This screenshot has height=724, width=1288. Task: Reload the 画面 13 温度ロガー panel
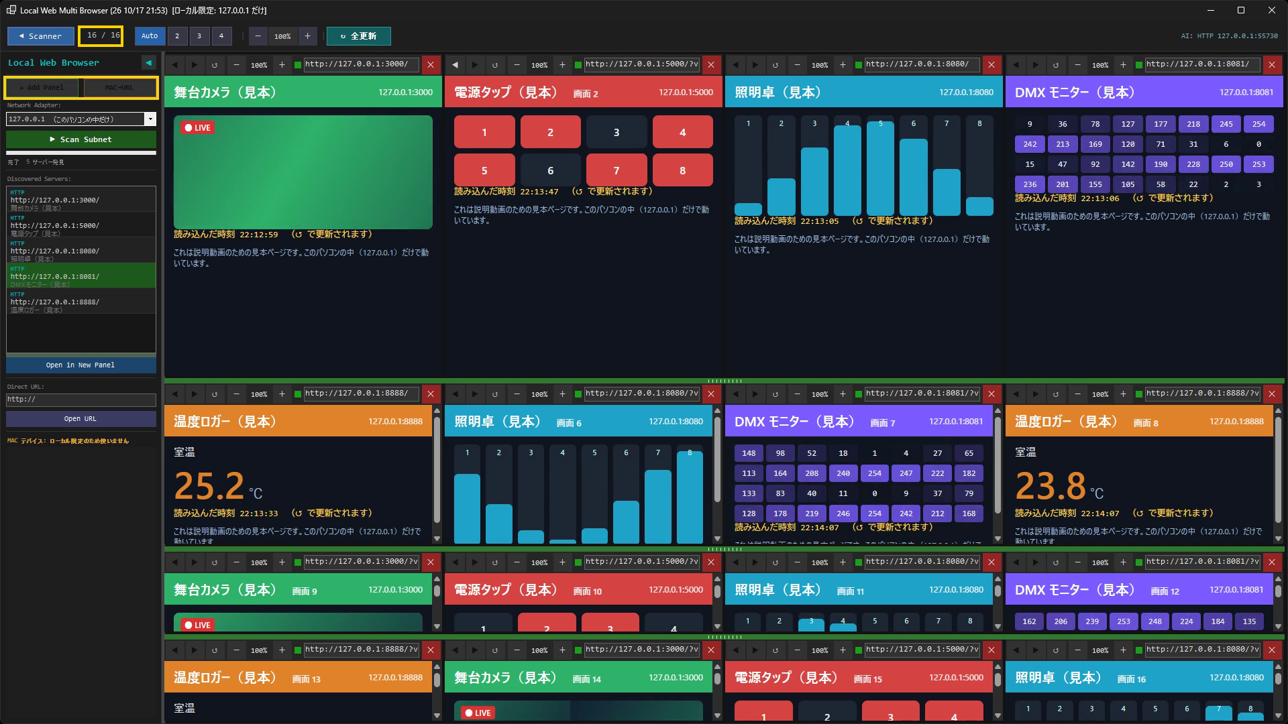click(215, 650)
